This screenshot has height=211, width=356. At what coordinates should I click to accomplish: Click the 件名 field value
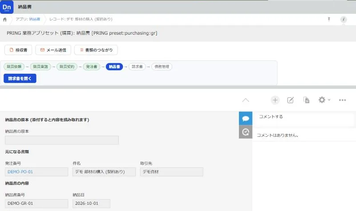tap(104, 172)
